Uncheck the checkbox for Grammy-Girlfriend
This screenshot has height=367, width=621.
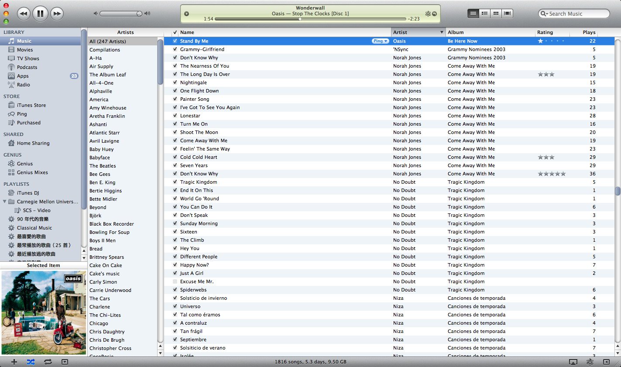(175, 49)
